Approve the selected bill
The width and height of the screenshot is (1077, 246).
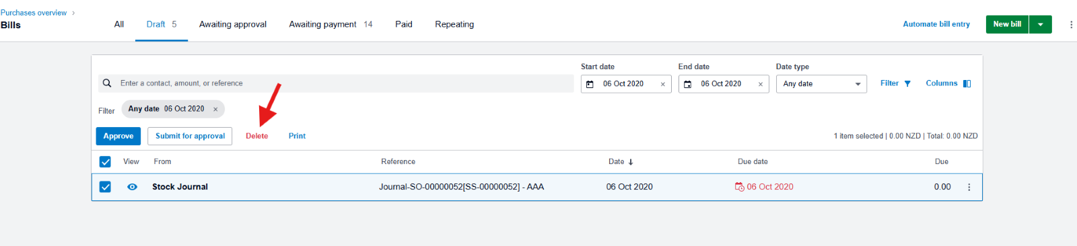click(x=118, y=136)
